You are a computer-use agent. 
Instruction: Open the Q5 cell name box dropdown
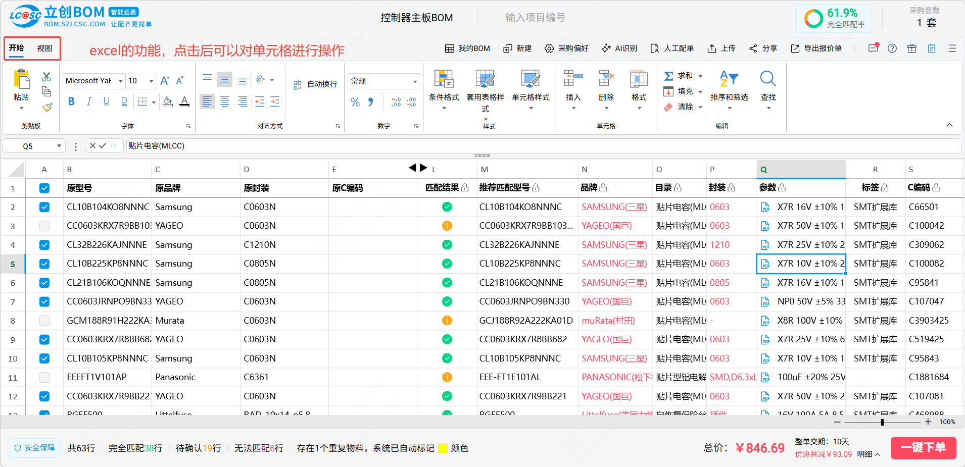coord(59,146)
